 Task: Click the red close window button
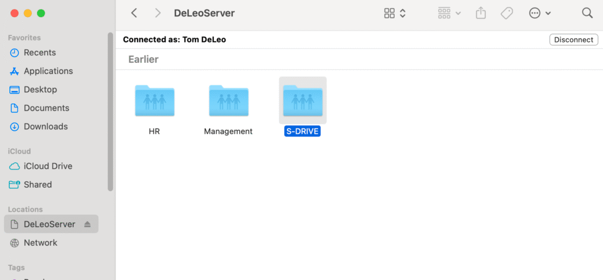(x=15, y=14)
